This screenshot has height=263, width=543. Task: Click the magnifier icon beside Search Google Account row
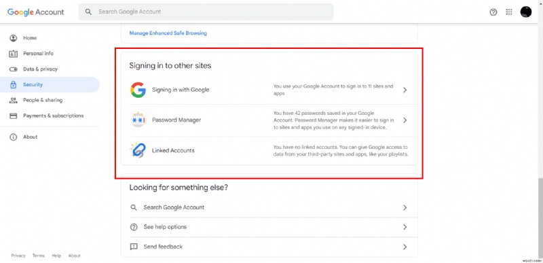[x=134, y=207]
